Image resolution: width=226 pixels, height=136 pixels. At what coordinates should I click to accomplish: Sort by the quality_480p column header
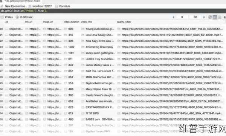[124, 22]
